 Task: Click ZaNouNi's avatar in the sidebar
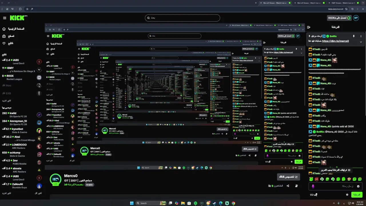(39, 186)
